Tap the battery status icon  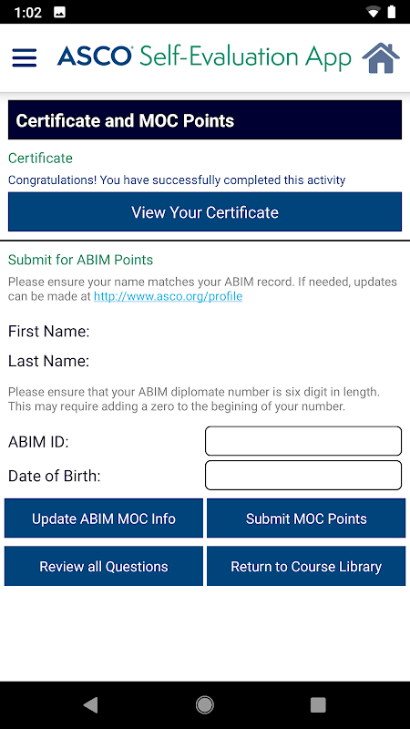392,13
